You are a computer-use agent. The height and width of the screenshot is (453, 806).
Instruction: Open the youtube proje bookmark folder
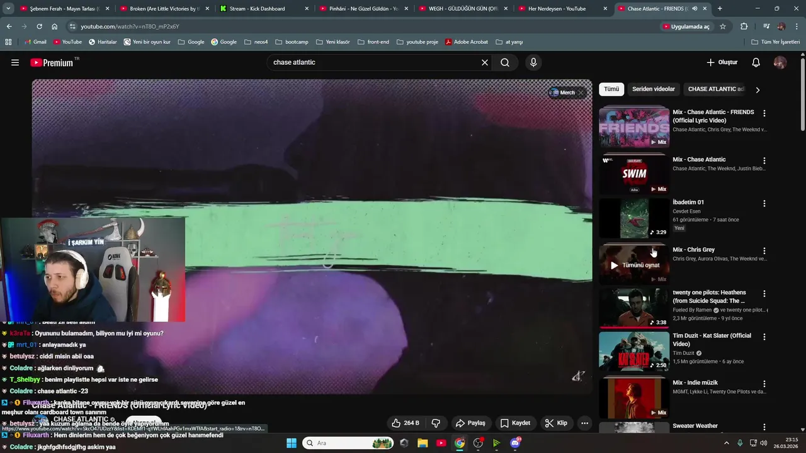tap(417, 42)
